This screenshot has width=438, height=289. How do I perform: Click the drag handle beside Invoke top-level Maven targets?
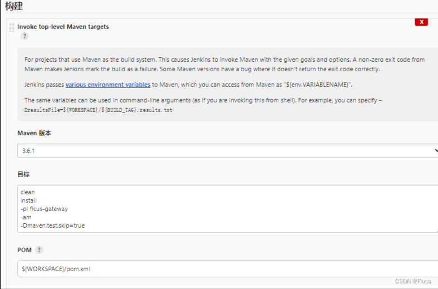[12, 27]
